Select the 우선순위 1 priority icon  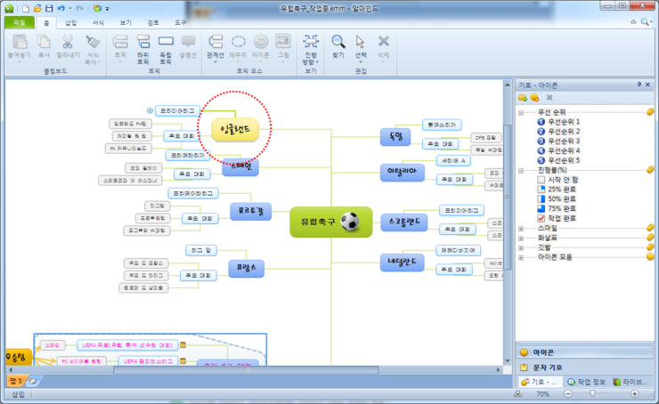click(x=541, y=121)
